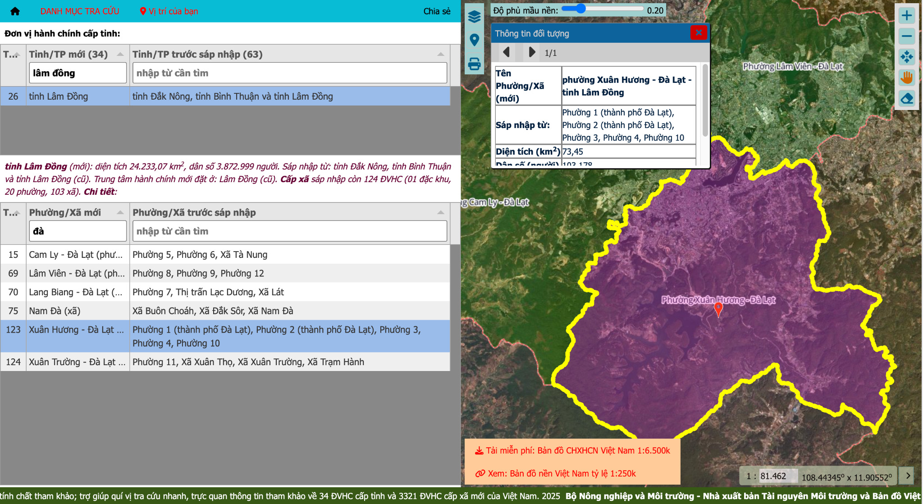Zoom in with the plus icon
Screen dimensions: 923x504
click(907, 15)
